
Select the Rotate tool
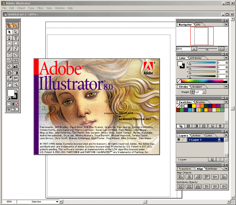click(10, 55)
